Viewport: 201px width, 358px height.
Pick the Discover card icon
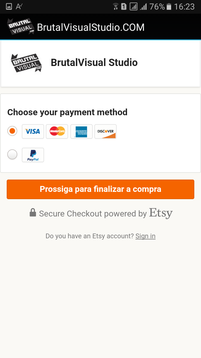coord(106,131)
